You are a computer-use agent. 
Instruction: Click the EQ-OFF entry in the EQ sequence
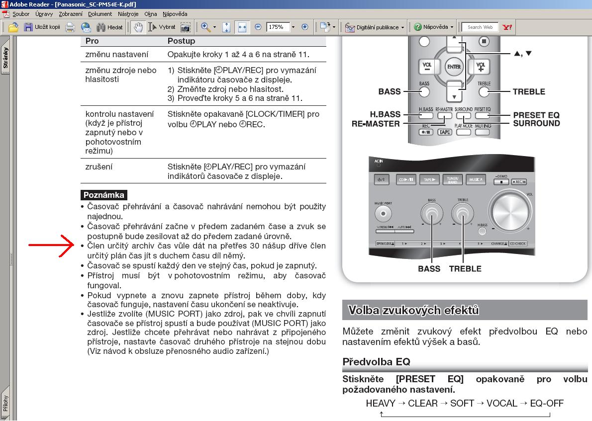[x=547, y=403]
